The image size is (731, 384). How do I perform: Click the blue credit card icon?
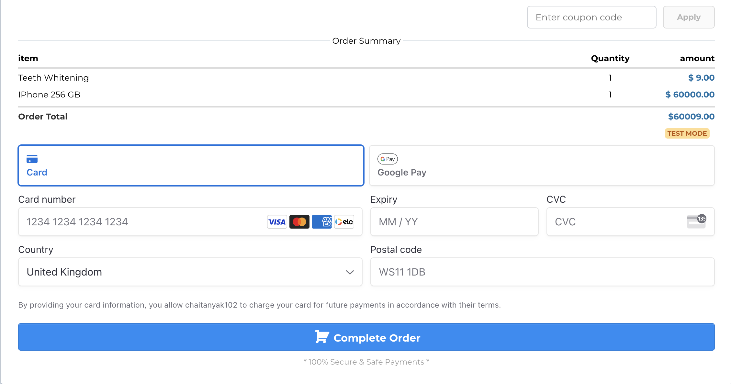pyautogui.click(x=32, y=159)
